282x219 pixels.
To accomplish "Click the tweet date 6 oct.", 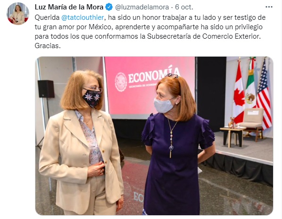I will pyautogui.click(x=184, y=7).
